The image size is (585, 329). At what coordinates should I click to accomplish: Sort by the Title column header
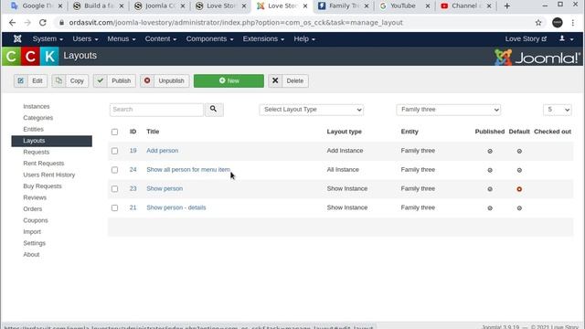tap(153, 132)
